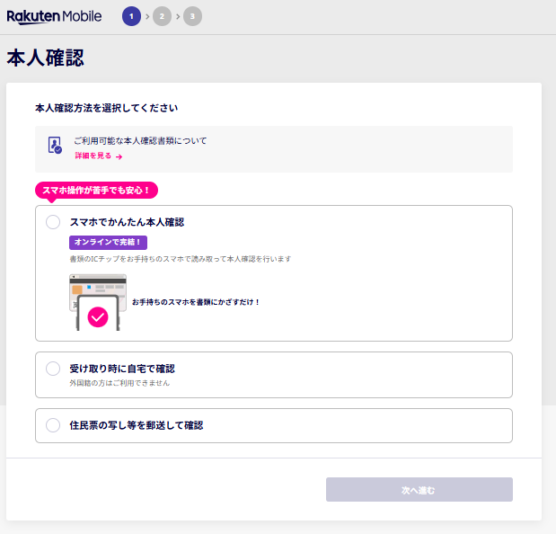Click the ID document icon in info box

(x=55, y=146)
